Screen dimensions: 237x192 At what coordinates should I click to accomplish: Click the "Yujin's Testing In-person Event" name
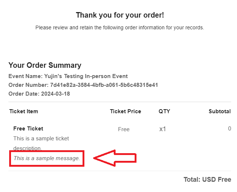click(x=86, y=76)
